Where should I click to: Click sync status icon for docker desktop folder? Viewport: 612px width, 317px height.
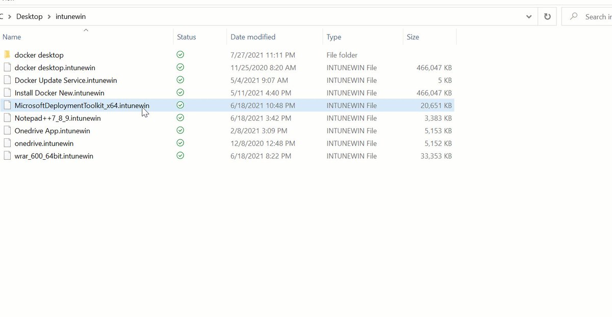(180, 54)
